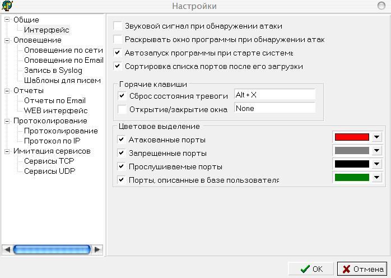Image resolution: width=391 pixels, height=278 pixels.
Task: Open black color dropdown arrow
Action: (377, 164)
